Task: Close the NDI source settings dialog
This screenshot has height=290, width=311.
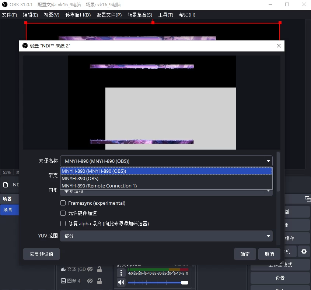Action: point(279,46)
